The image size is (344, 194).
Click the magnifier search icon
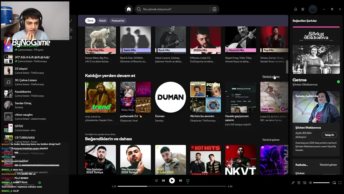139,9
